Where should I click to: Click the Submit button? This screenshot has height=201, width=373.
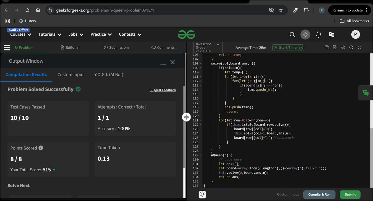[350, 194]
